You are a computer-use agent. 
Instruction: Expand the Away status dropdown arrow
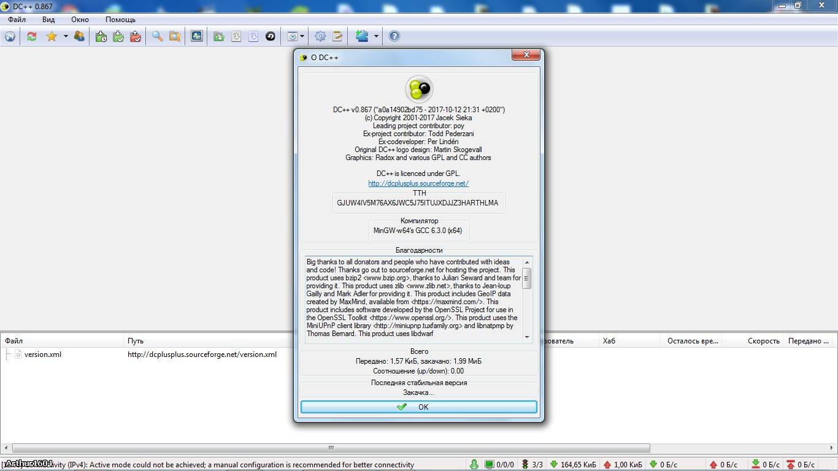click(x=302, y=37)
